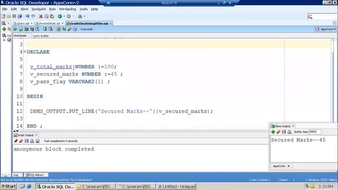The height and width of the screenshot is (190, 338).
Task: Click the Unshared SQL Worksheet icon
Action: (59, 29)
